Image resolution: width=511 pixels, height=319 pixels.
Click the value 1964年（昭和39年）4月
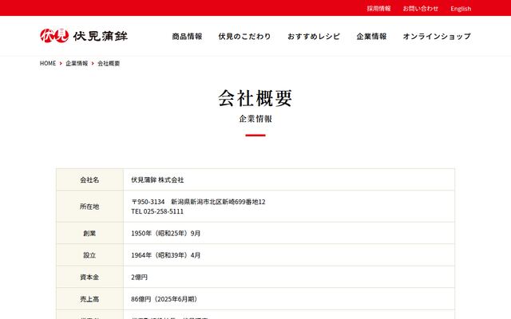coord(166,255)
